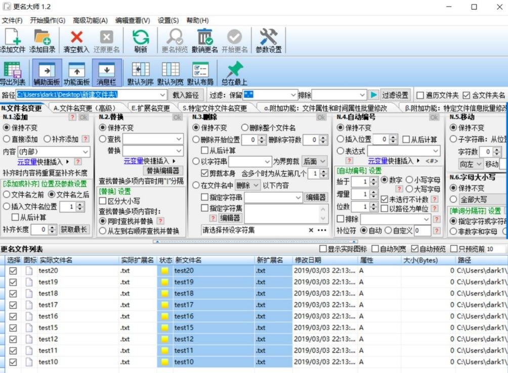
Task: Check the 区分大小写 option
Action: tap(104, 201)
